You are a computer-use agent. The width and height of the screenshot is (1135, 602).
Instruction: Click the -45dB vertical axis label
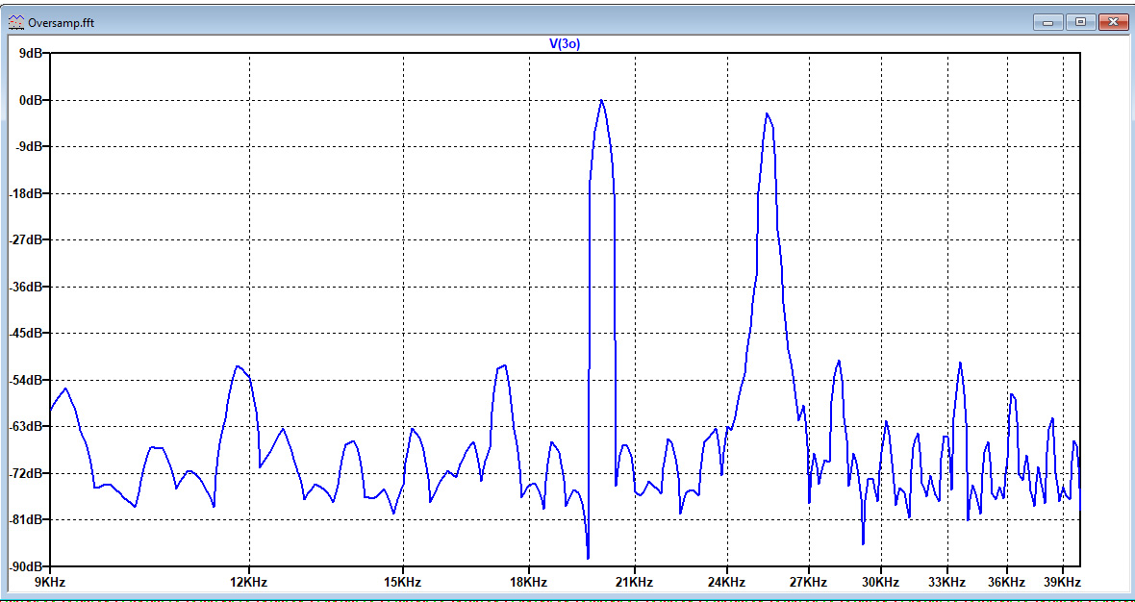tap(25, 334)
